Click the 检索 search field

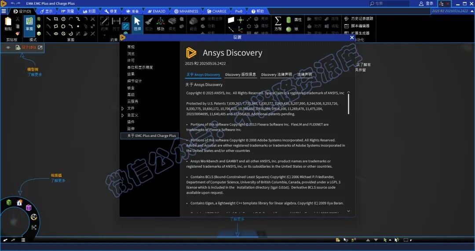point(389,4)
